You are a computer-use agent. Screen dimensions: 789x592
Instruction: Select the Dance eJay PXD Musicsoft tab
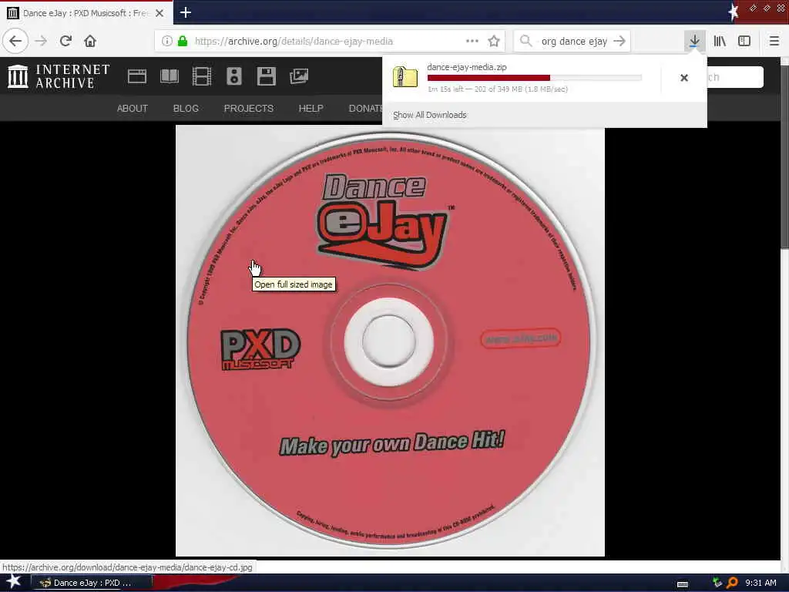coord(86,13)
